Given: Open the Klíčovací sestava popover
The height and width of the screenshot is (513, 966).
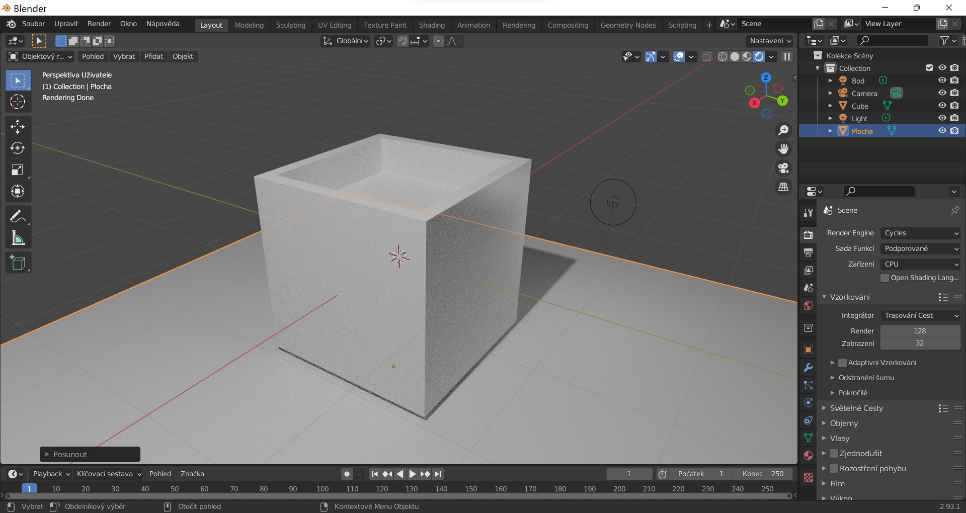Looking at the screenshot, I should point(109,474).
